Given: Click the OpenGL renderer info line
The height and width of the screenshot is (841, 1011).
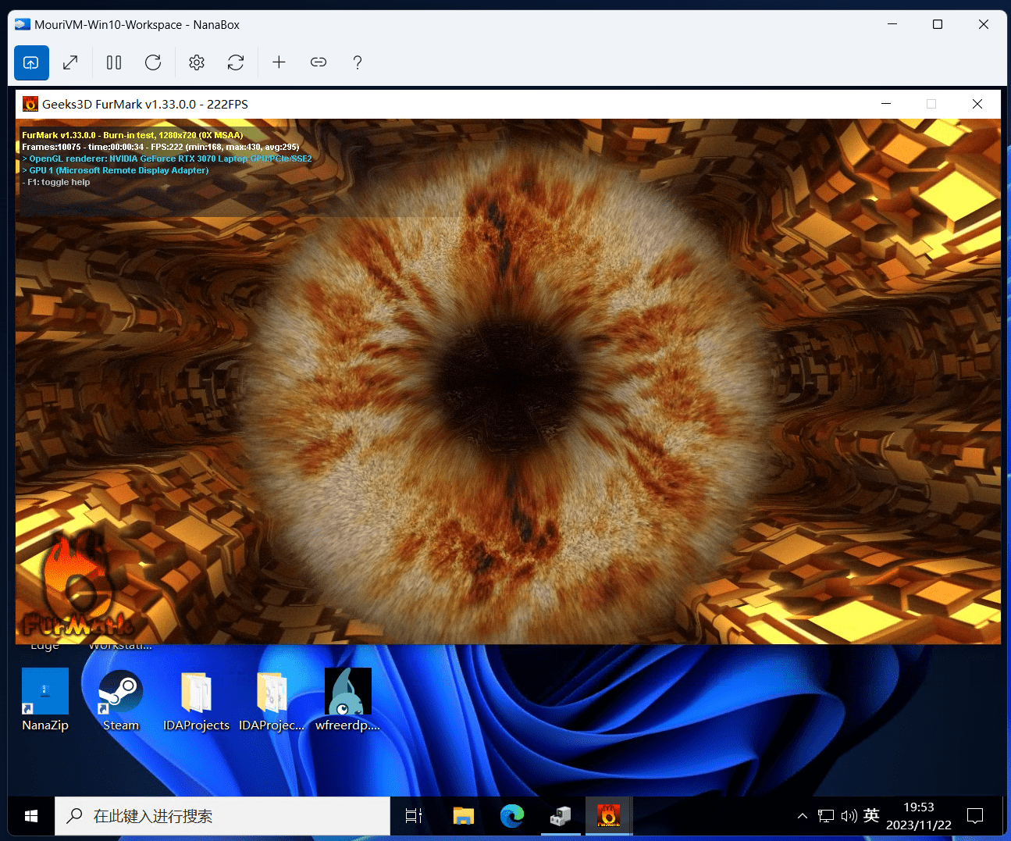Looking at the screenshot, I should click(x=167, y=159).
